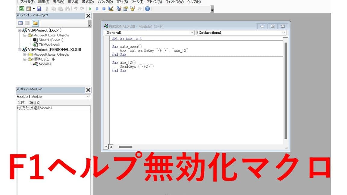Toggle Design Mode with the ruler icon
The width and height of the screenshot is (347, 195).
tap(111, 9)
